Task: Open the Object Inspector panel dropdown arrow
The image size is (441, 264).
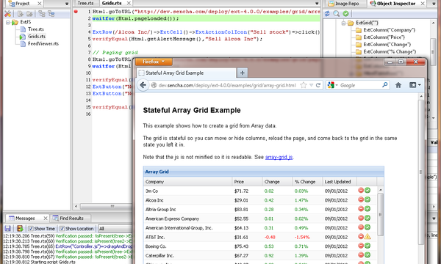Action: point(434,4)
